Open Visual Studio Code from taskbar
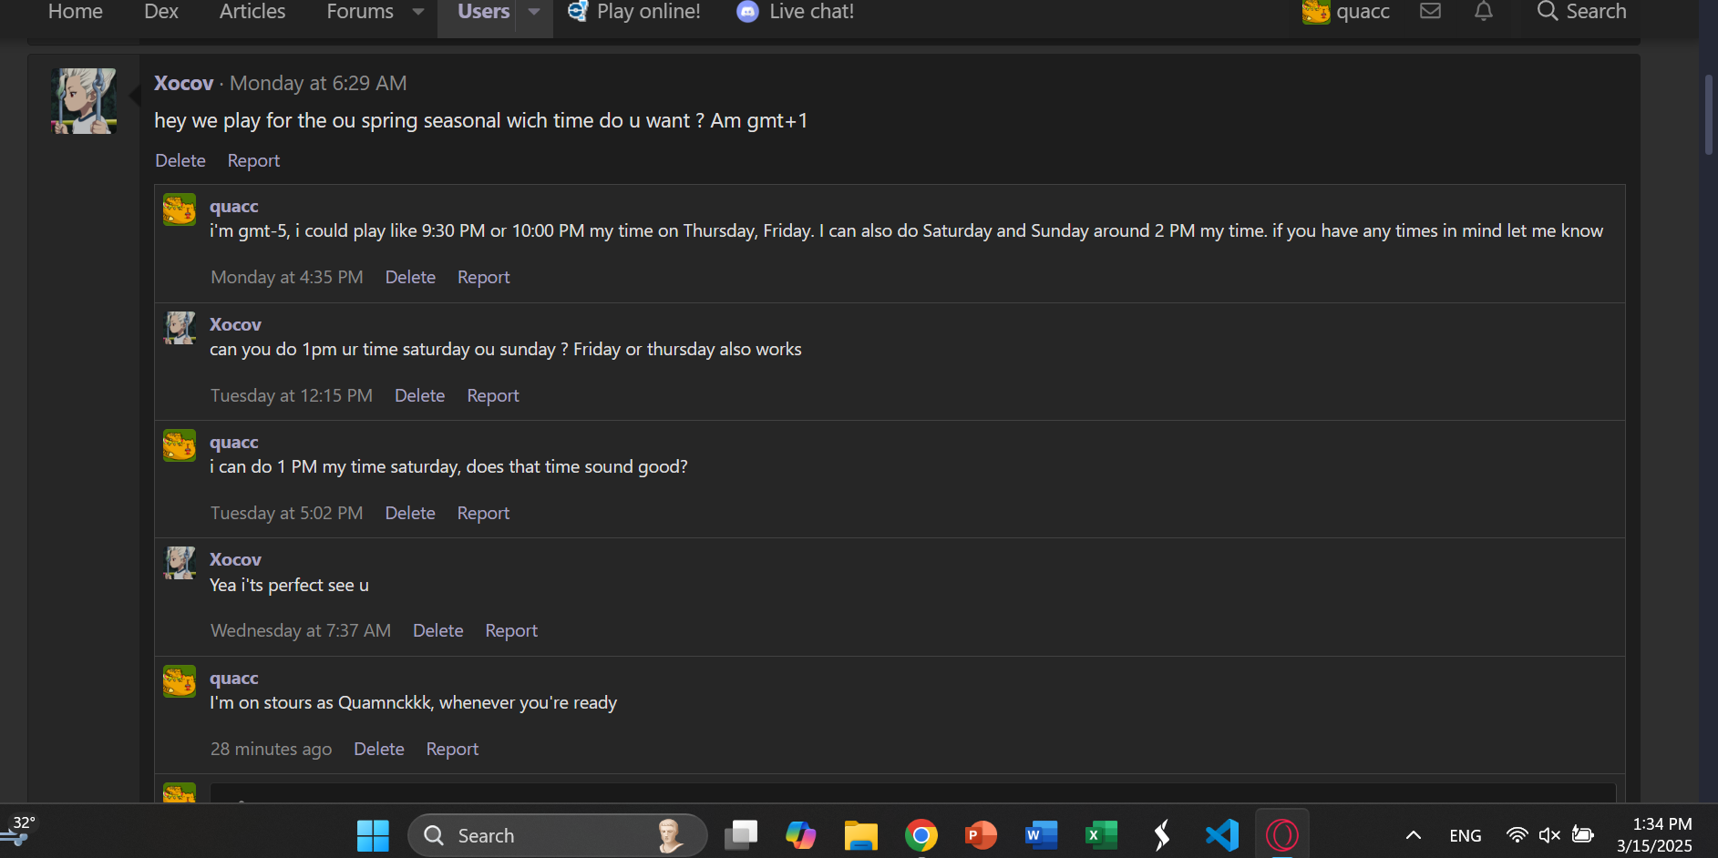 1222,835
